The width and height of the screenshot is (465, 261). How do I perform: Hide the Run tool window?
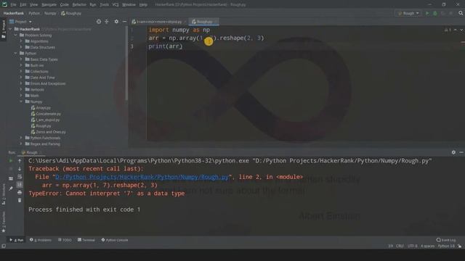click(461, 152)
